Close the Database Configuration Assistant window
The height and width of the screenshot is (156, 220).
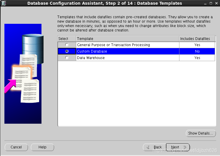tap(216, 3)
